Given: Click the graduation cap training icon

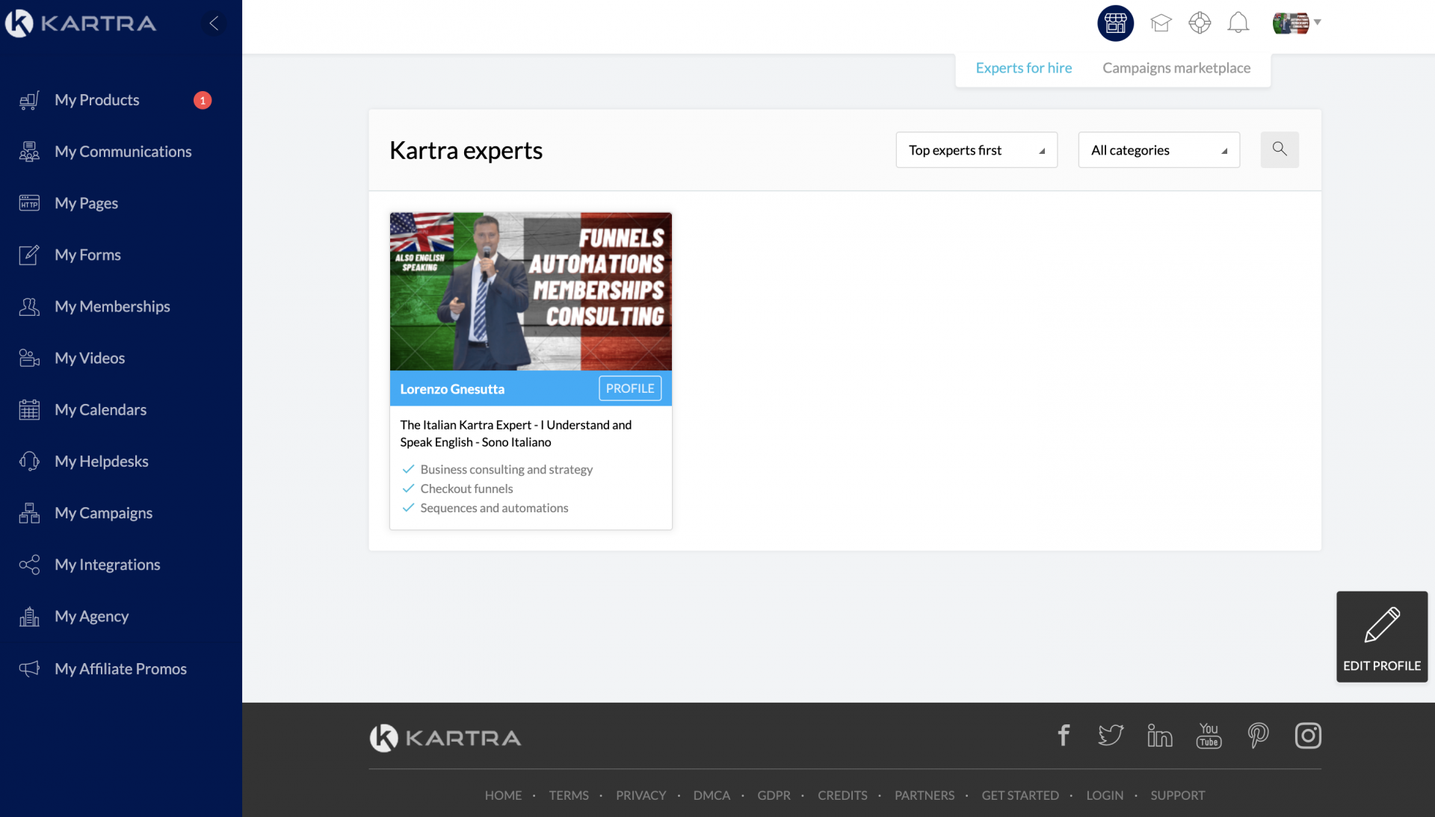Looking at the screenshot, I should pyautogui.click(x=1160, y=23).
